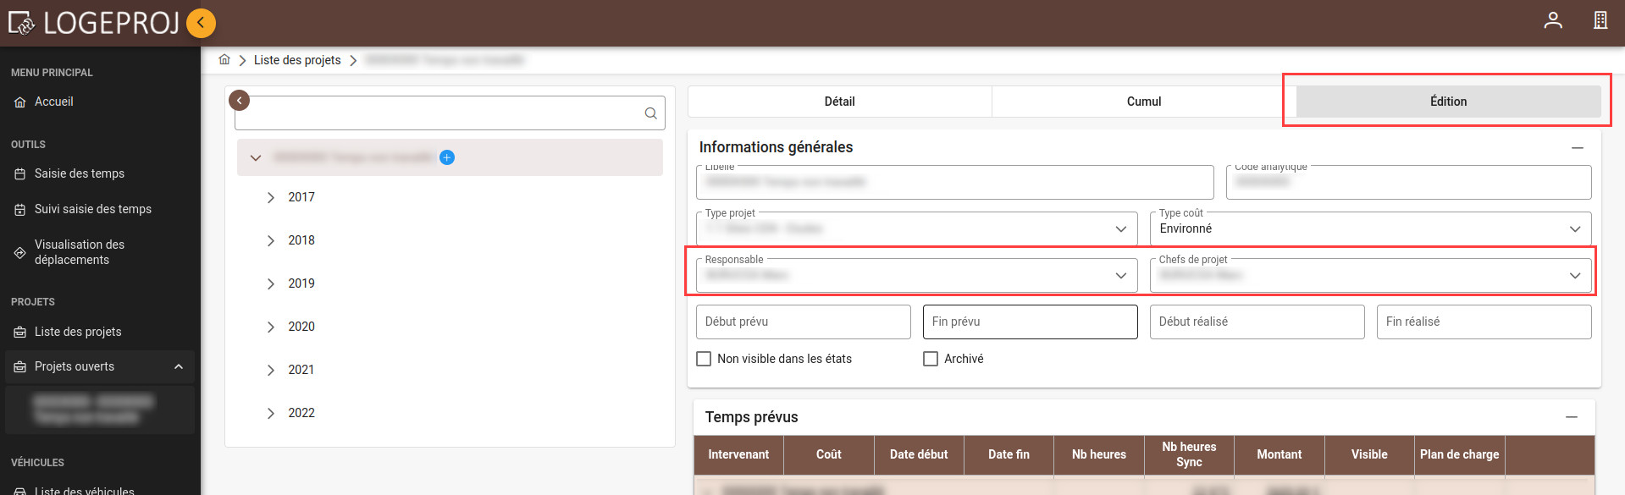Click the building icon in the top bar
Screen dimensions: 1625x495
coord(1600,20)
